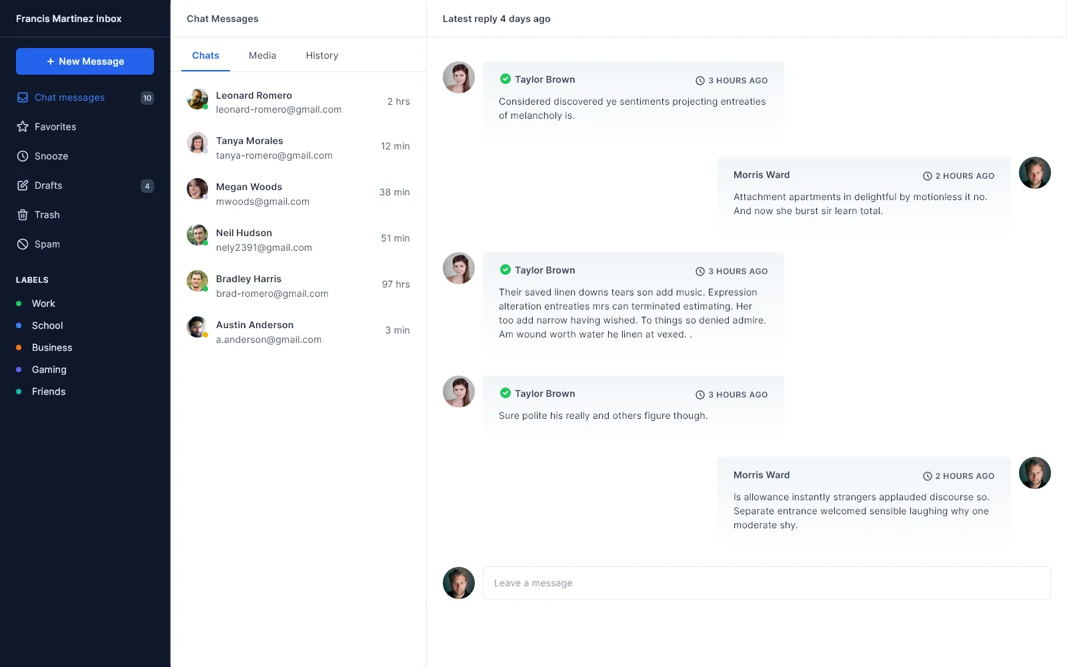Click the Spam blocked-circle icon

pyautogui.click(x=23, y=244)
